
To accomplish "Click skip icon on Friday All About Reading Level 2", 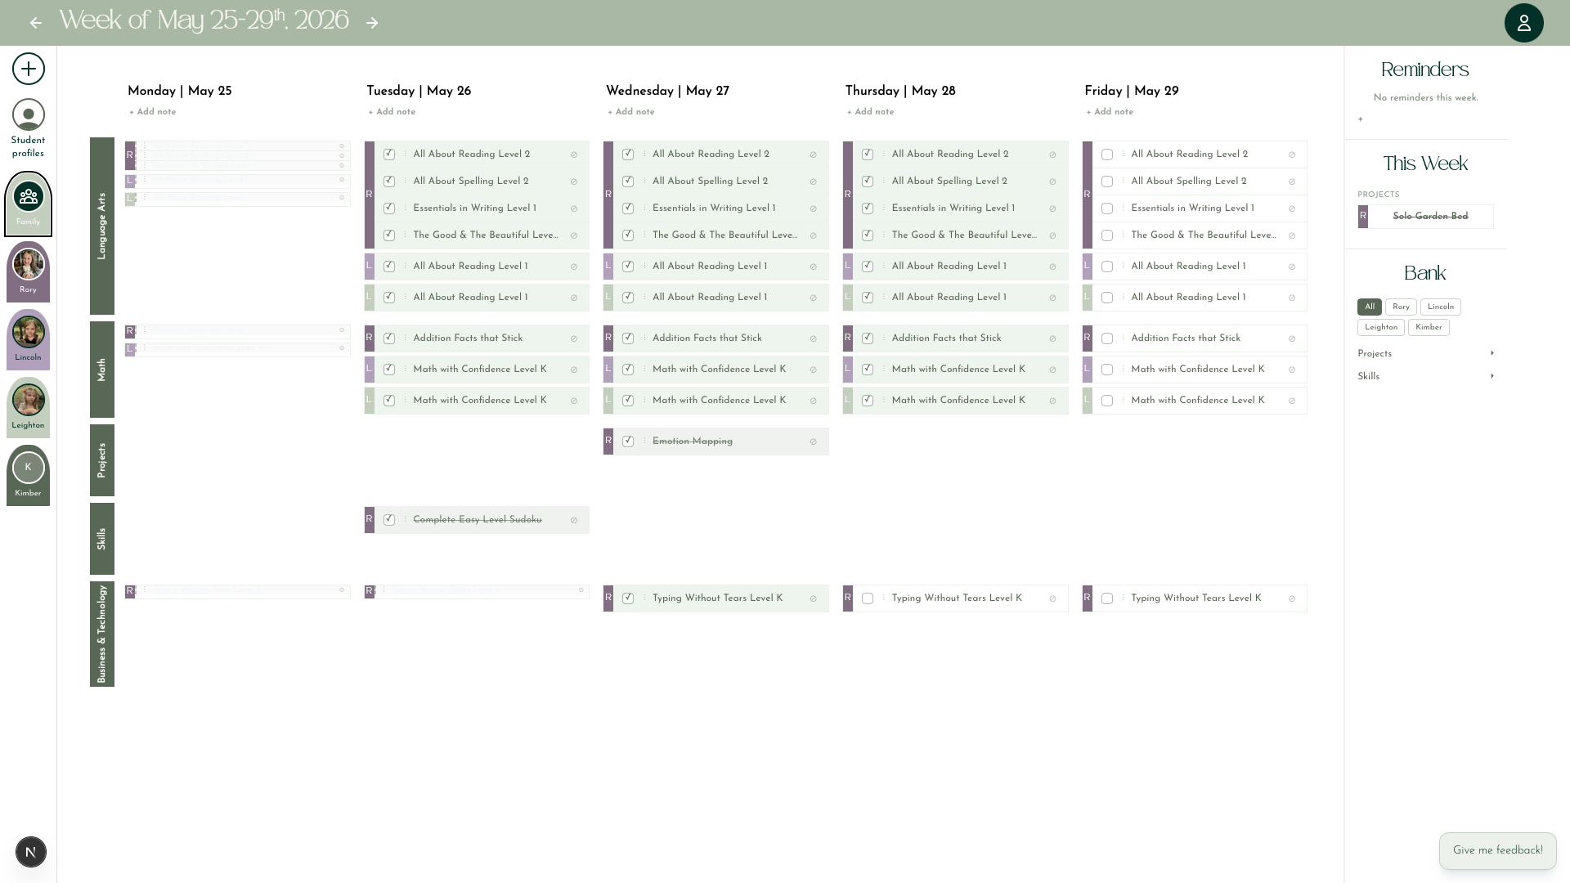I will pos(1292,155).
